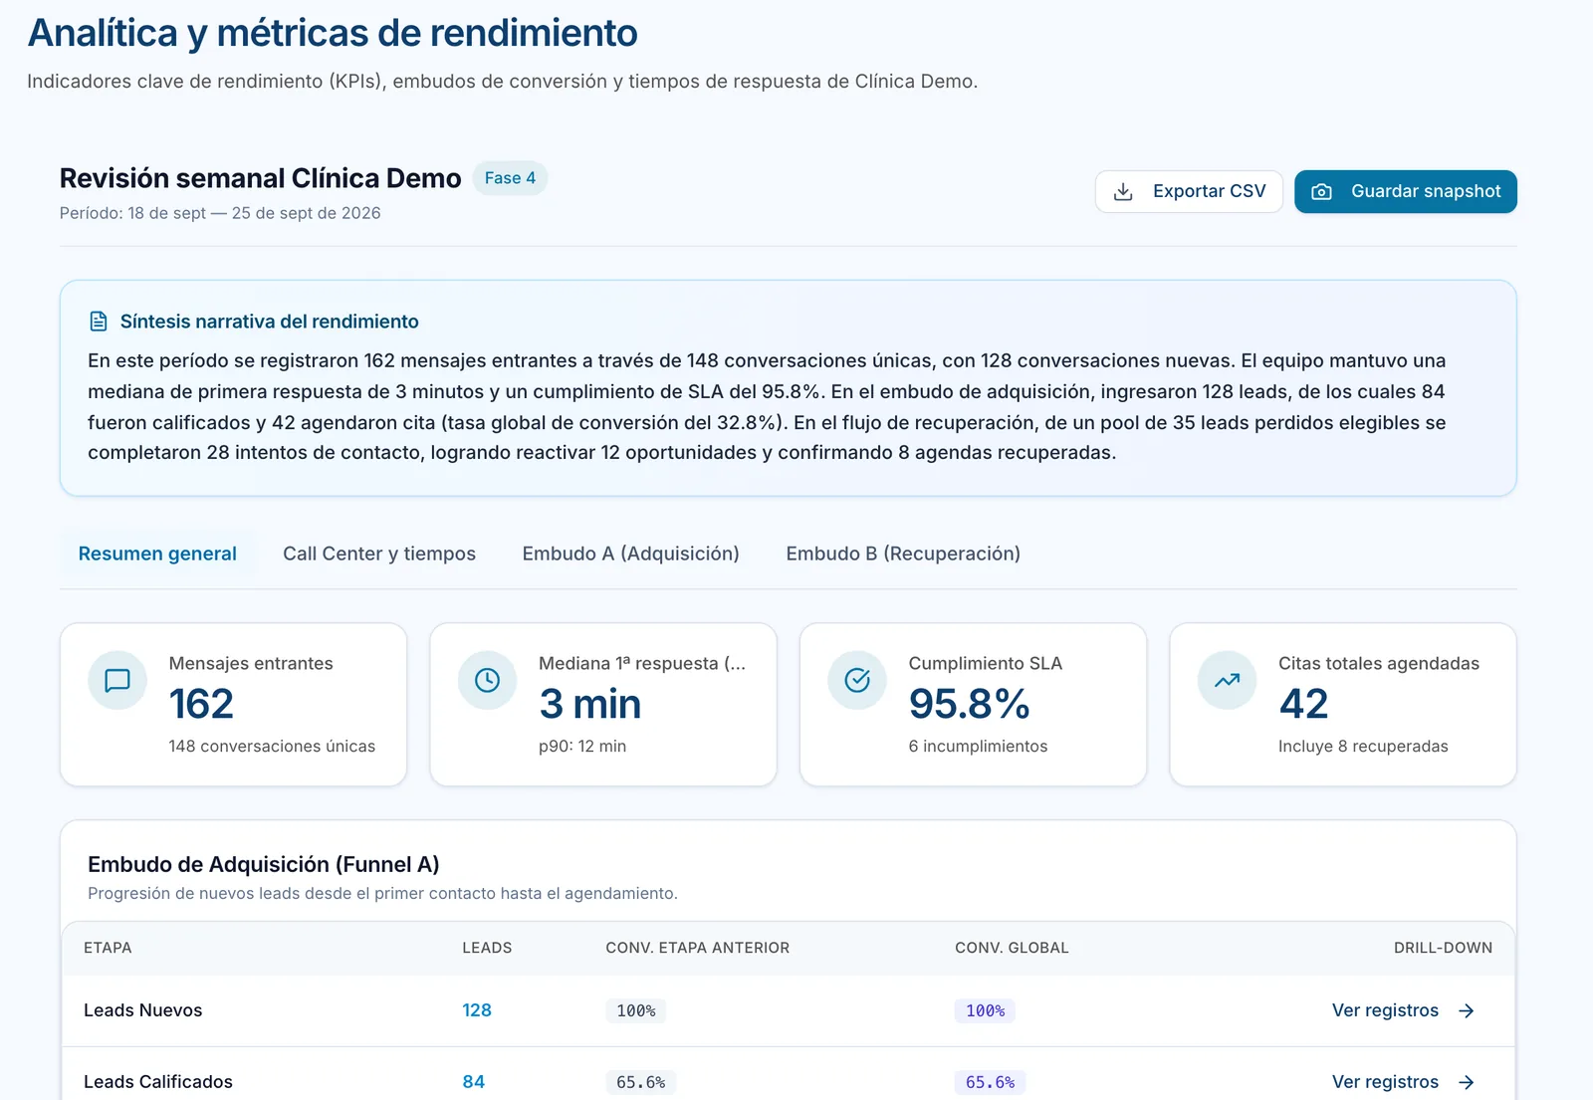Viewport: 1593px width, 1100px height.
Task: Click the chat bubble icon for Mensajes entrantes
Action: [x=117, y=680]
